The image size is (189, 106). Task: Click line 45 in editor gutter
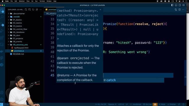pos(52,75)
